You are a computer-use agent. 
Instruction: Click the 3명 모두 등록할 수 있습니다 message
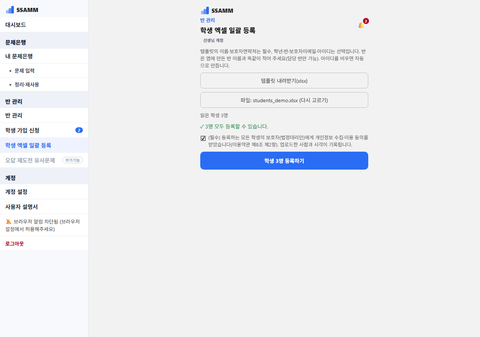(x=234, y=127)
